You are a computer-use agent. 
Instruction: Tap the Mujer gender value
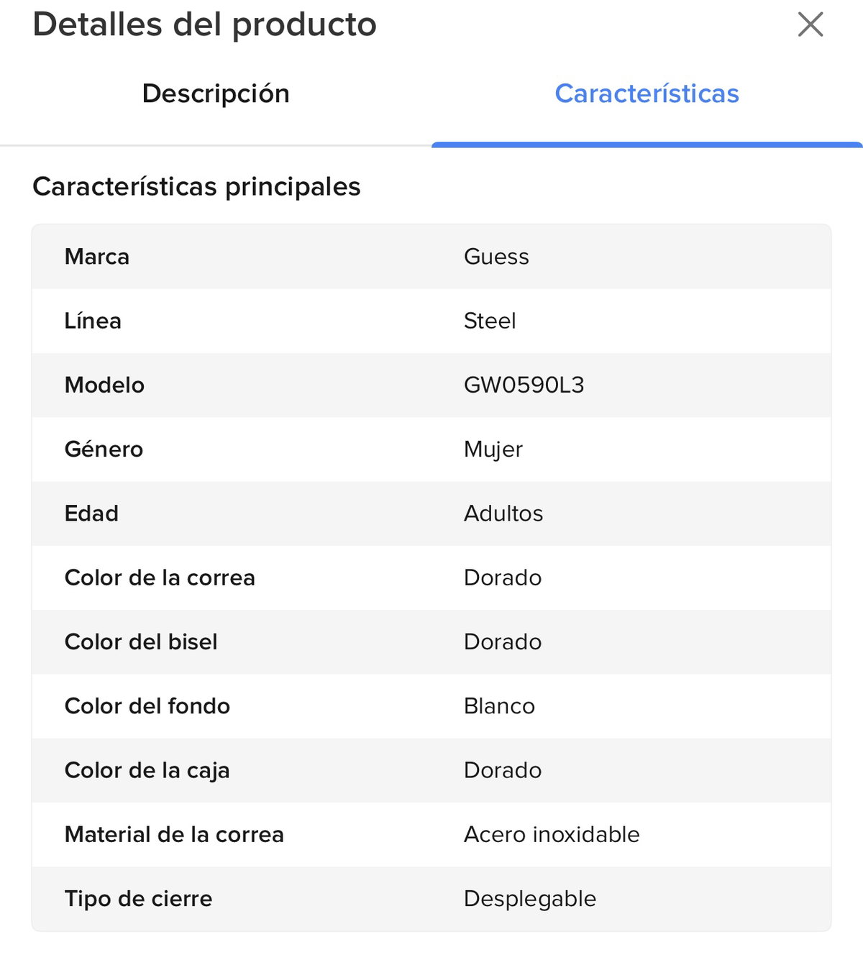(493, 449)
